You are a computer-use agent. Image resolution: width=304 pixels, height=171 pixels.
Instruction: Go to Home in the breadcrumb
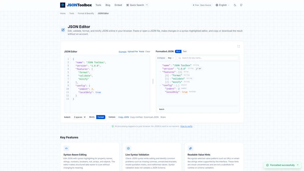coord(63,13)
